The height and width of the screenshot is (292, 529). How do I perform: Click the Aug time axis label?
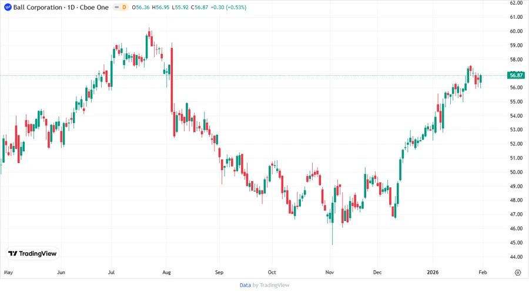click(167, 272)
